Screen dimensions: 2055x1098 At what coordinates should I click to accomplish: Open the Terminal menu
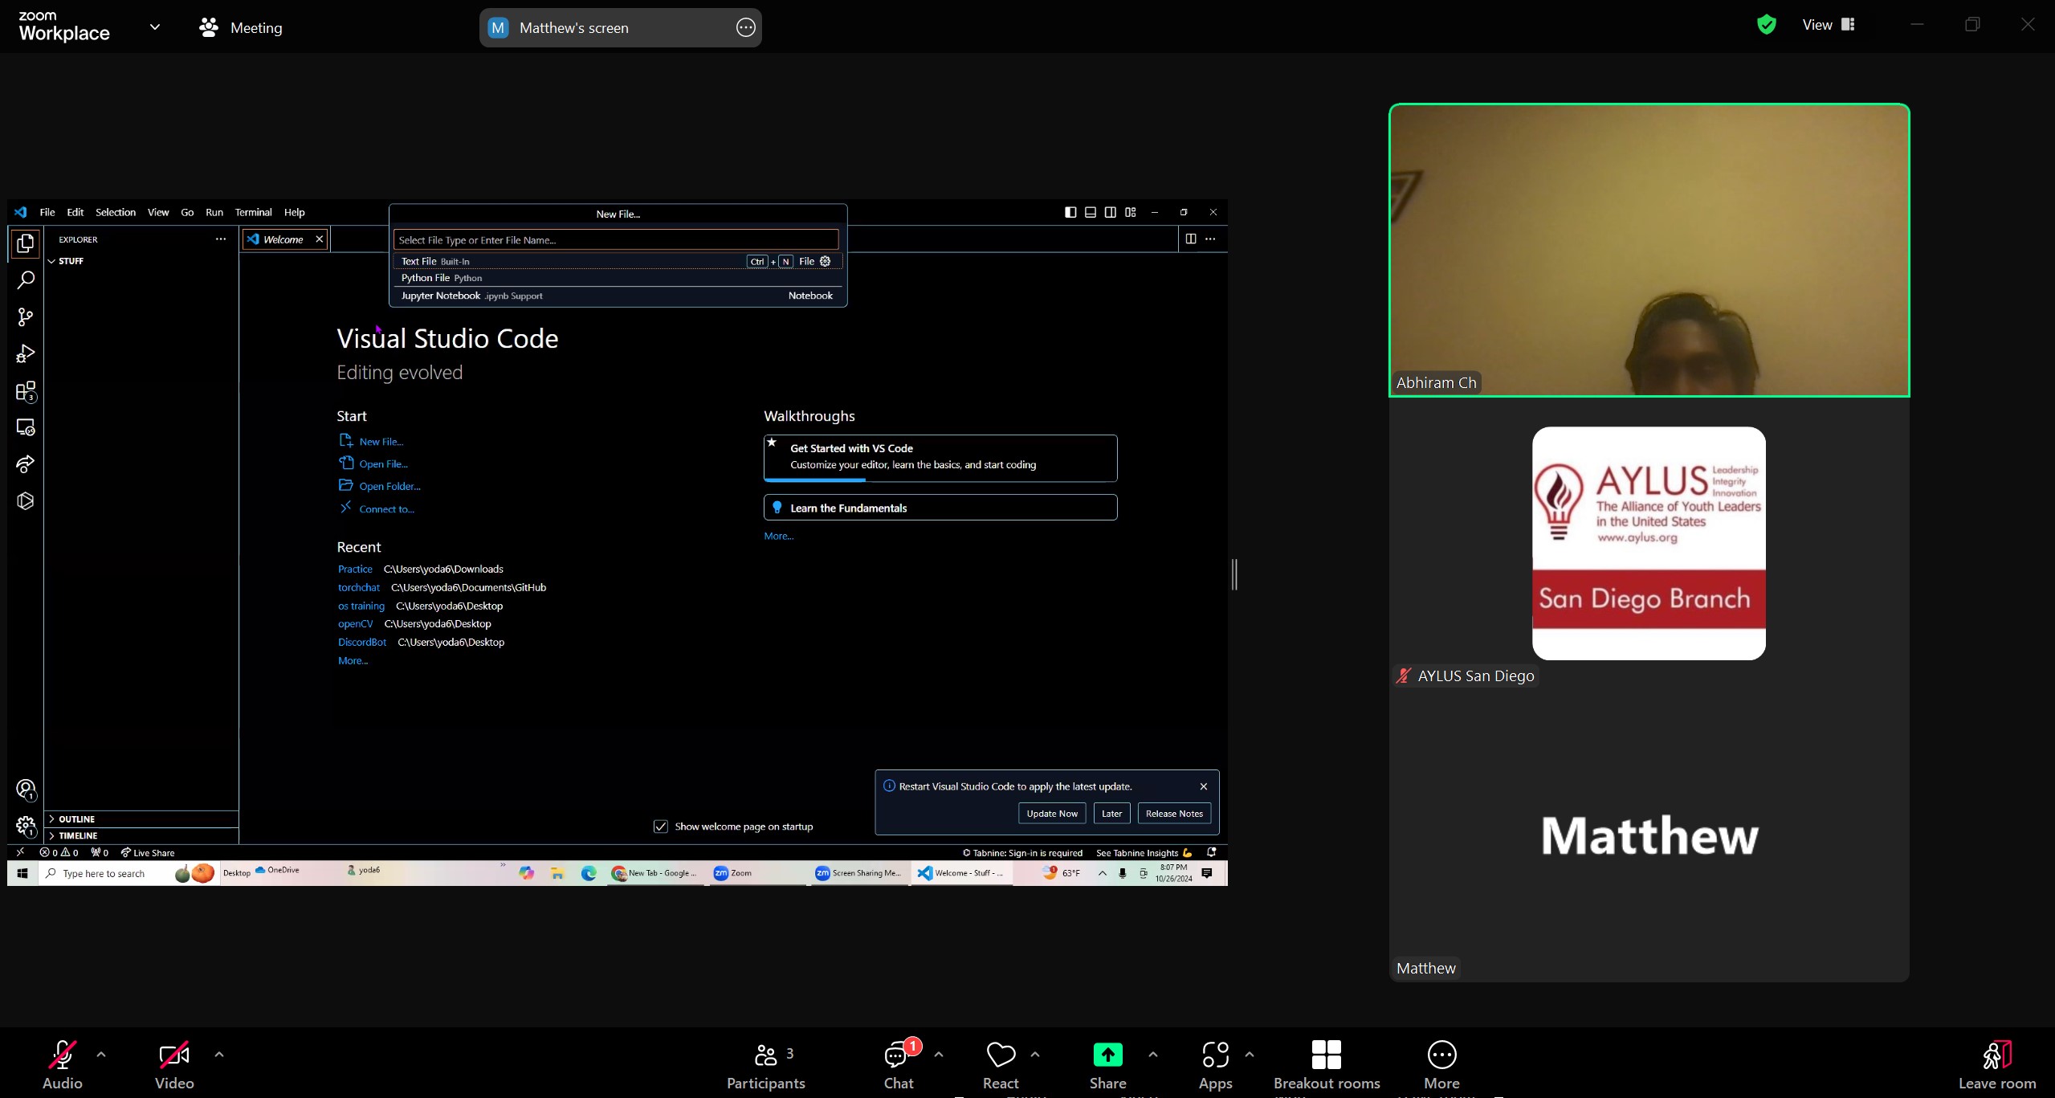(x=253, y=212)
